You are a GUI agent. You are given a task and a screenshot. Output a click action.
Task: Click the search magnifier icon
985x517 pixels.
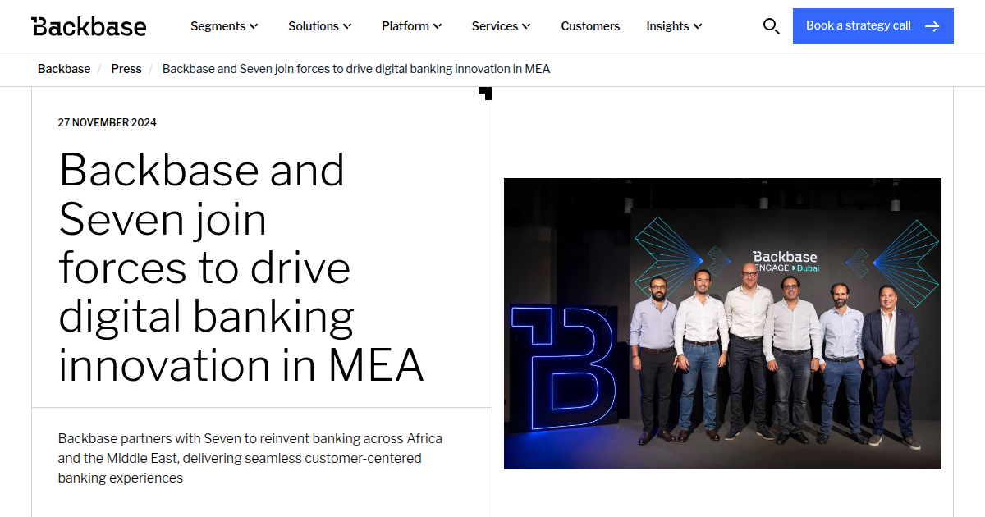pyautogui.click(x=771, y=25)
